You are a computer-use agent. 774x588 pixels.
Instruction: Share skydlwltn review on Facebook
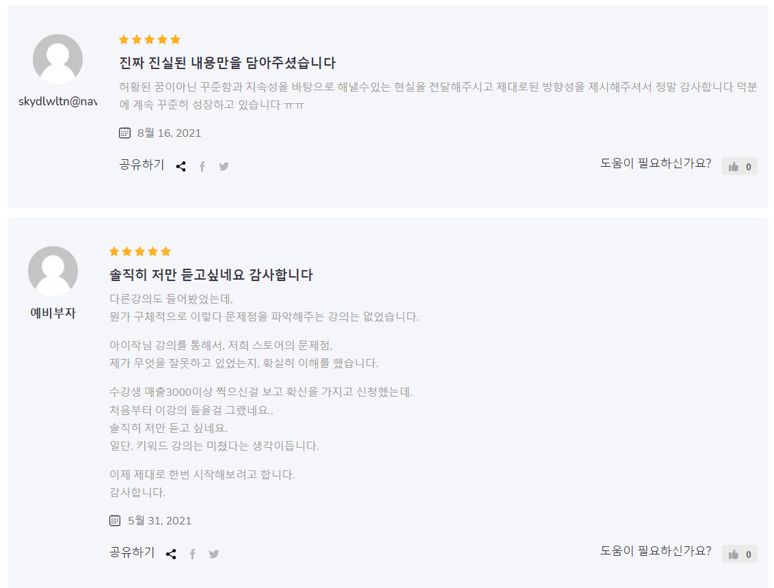[202, 166]
